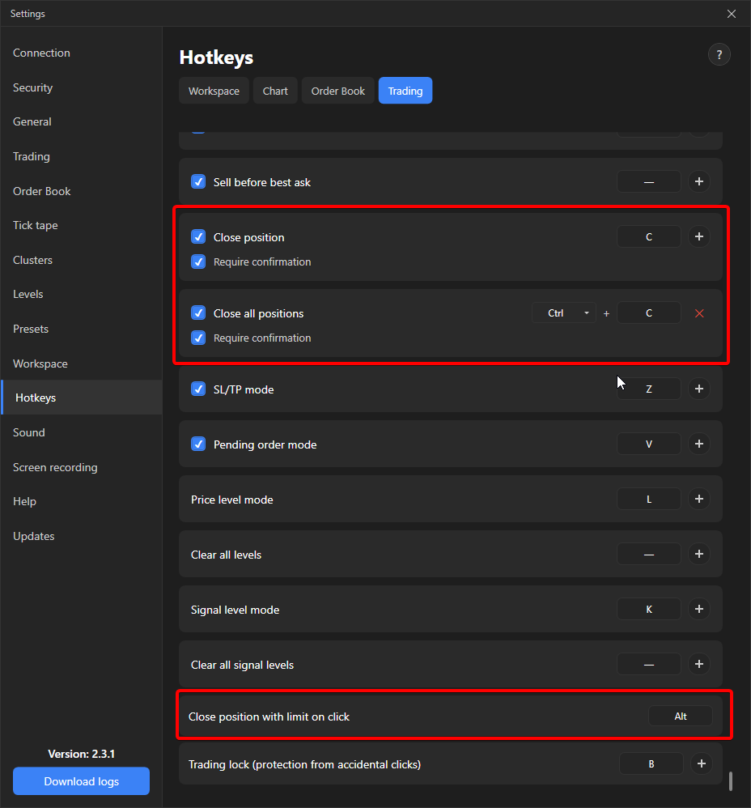
Task: Add hotkey for Clear all signal levels
Action: pyautogui.click(x=699, y=664)
